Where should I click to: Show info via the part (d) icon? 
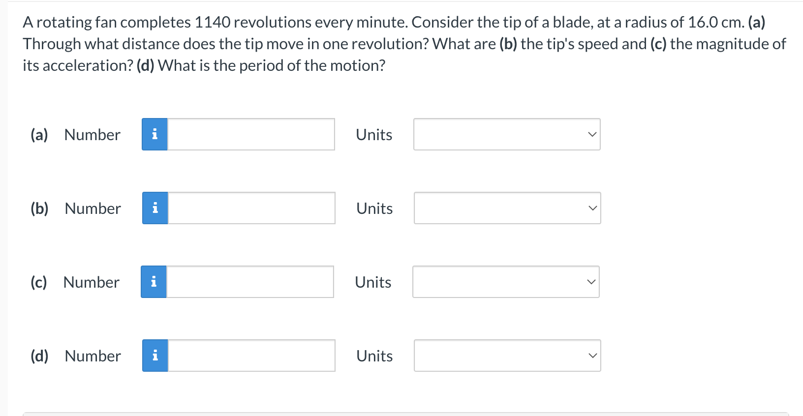(155, 356)
